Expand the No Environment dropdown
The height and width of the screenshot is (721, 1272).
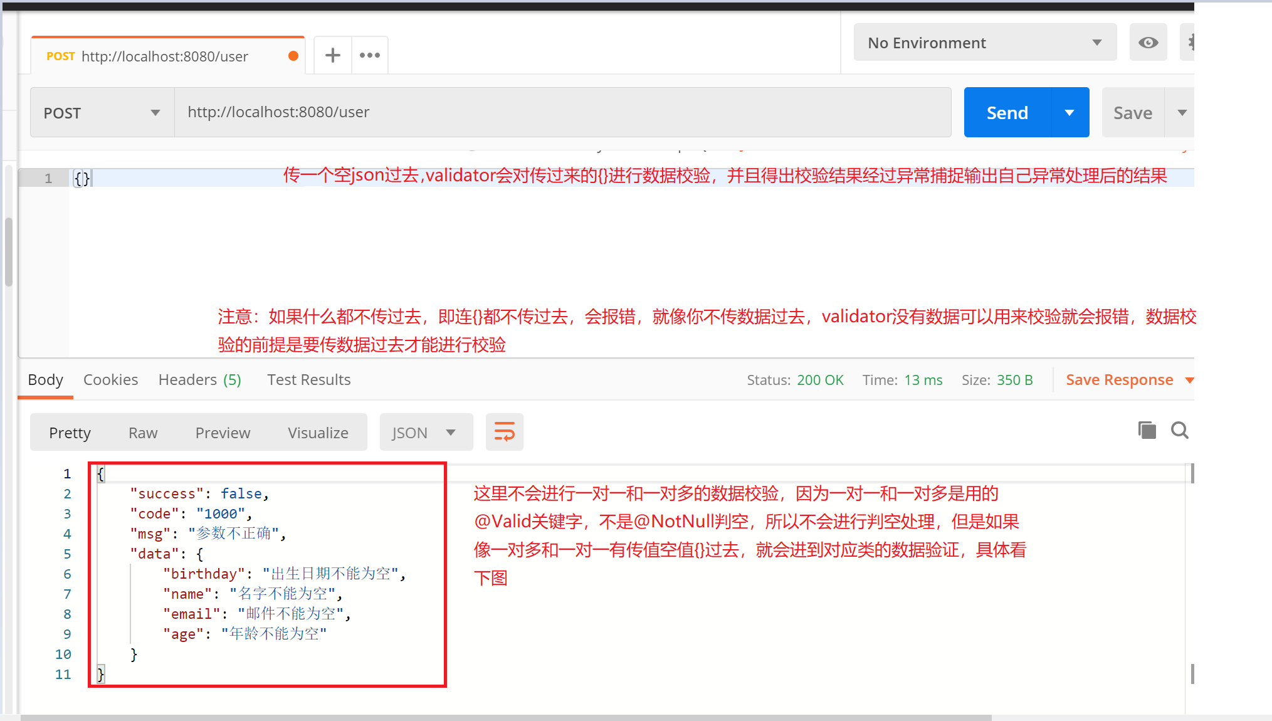point(984,43)
